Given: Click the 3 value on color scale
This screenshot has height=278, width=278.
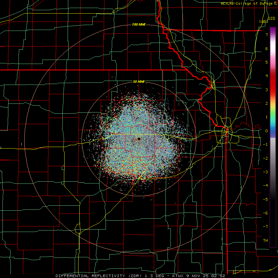Looking at the screenshot, I should pyautogui.click(x=267, y=90).
